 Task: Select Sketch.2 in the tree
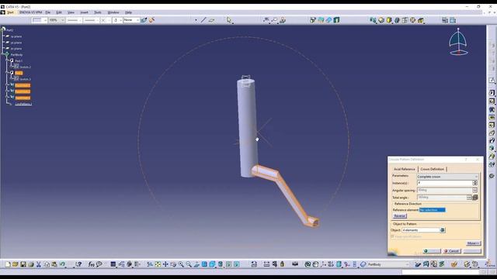pos(26,67)
